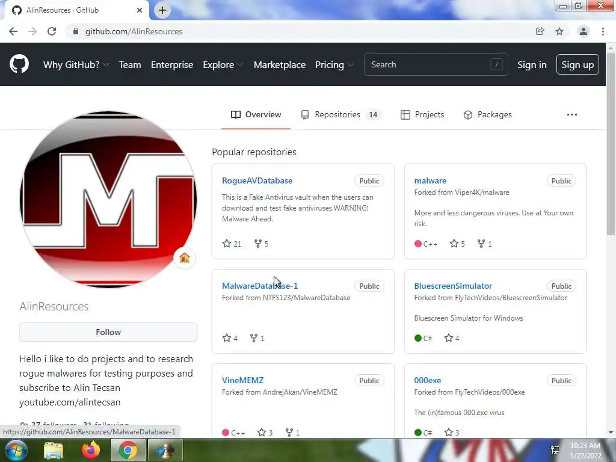
Task: Click the share page icon in address bar
Action: coord(540,31)
